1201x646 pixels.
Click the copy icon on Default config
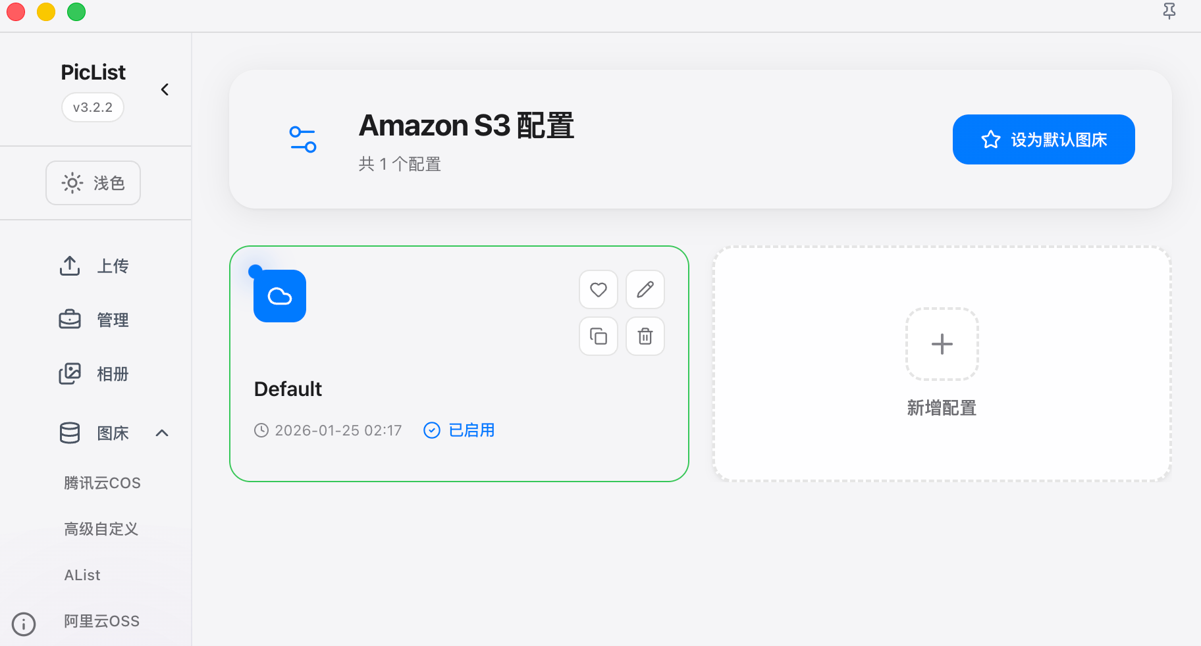coord(598,336)
